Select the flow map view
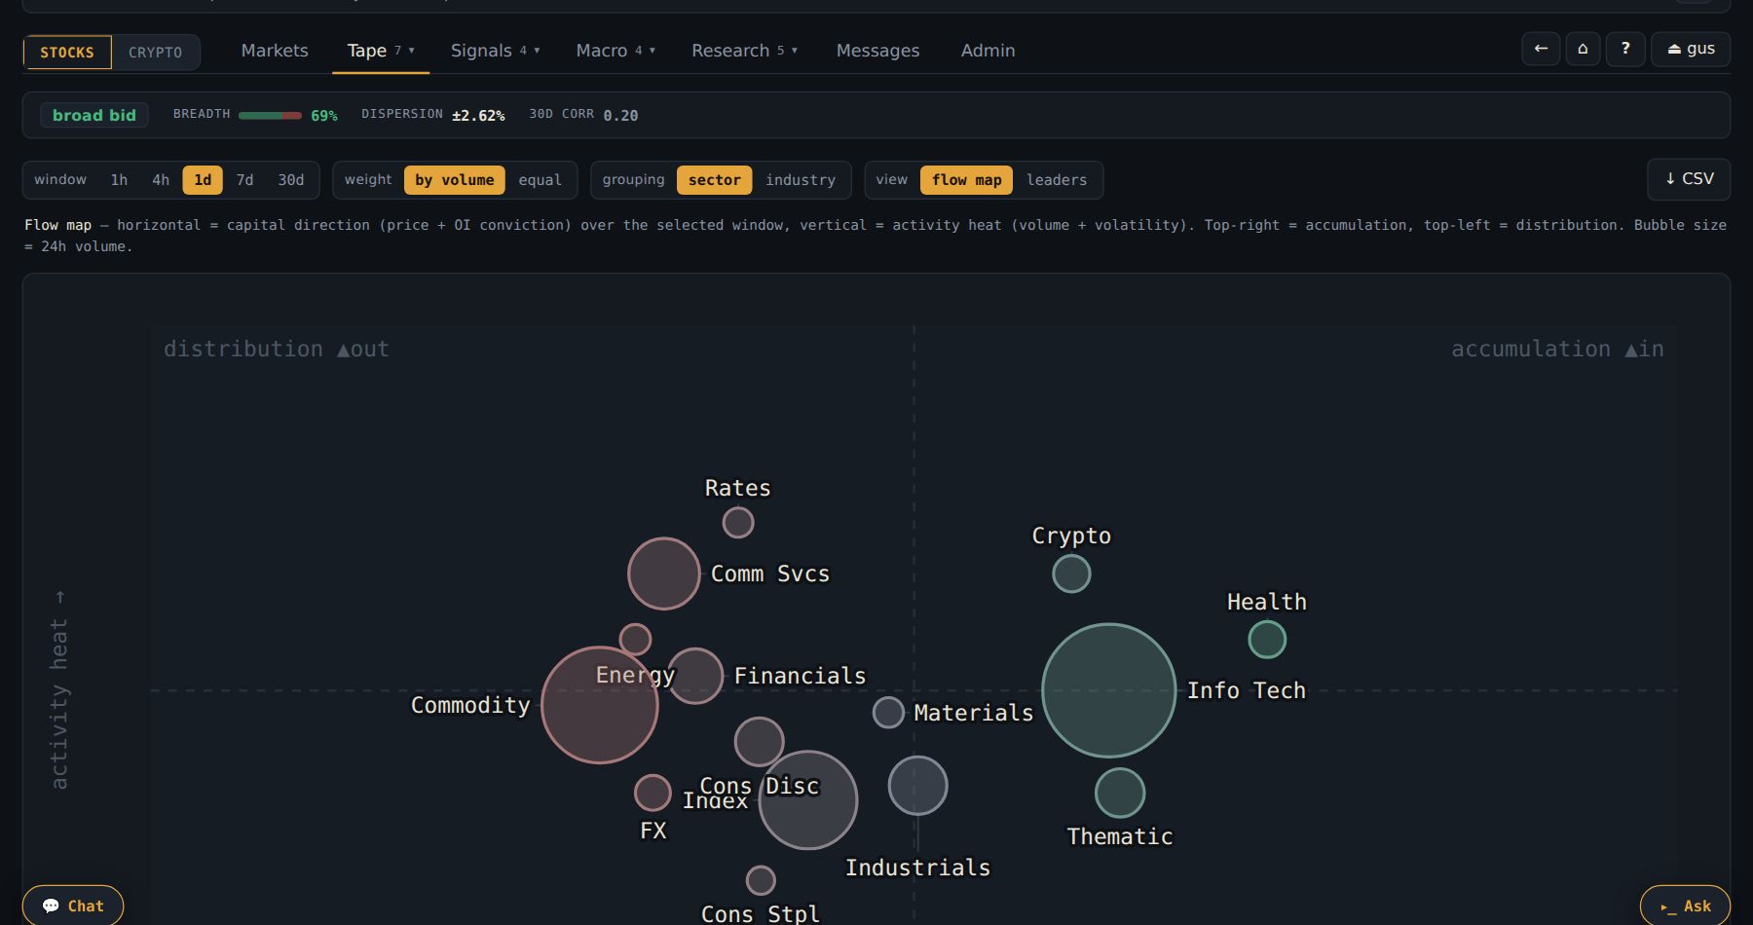 (x=967, y=180)
